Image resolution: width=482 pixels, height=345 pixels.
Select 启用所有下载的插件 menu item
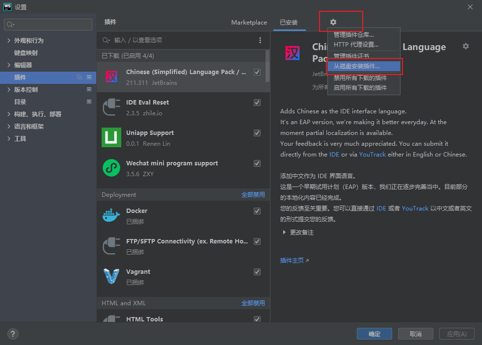(x=364, y=87)
